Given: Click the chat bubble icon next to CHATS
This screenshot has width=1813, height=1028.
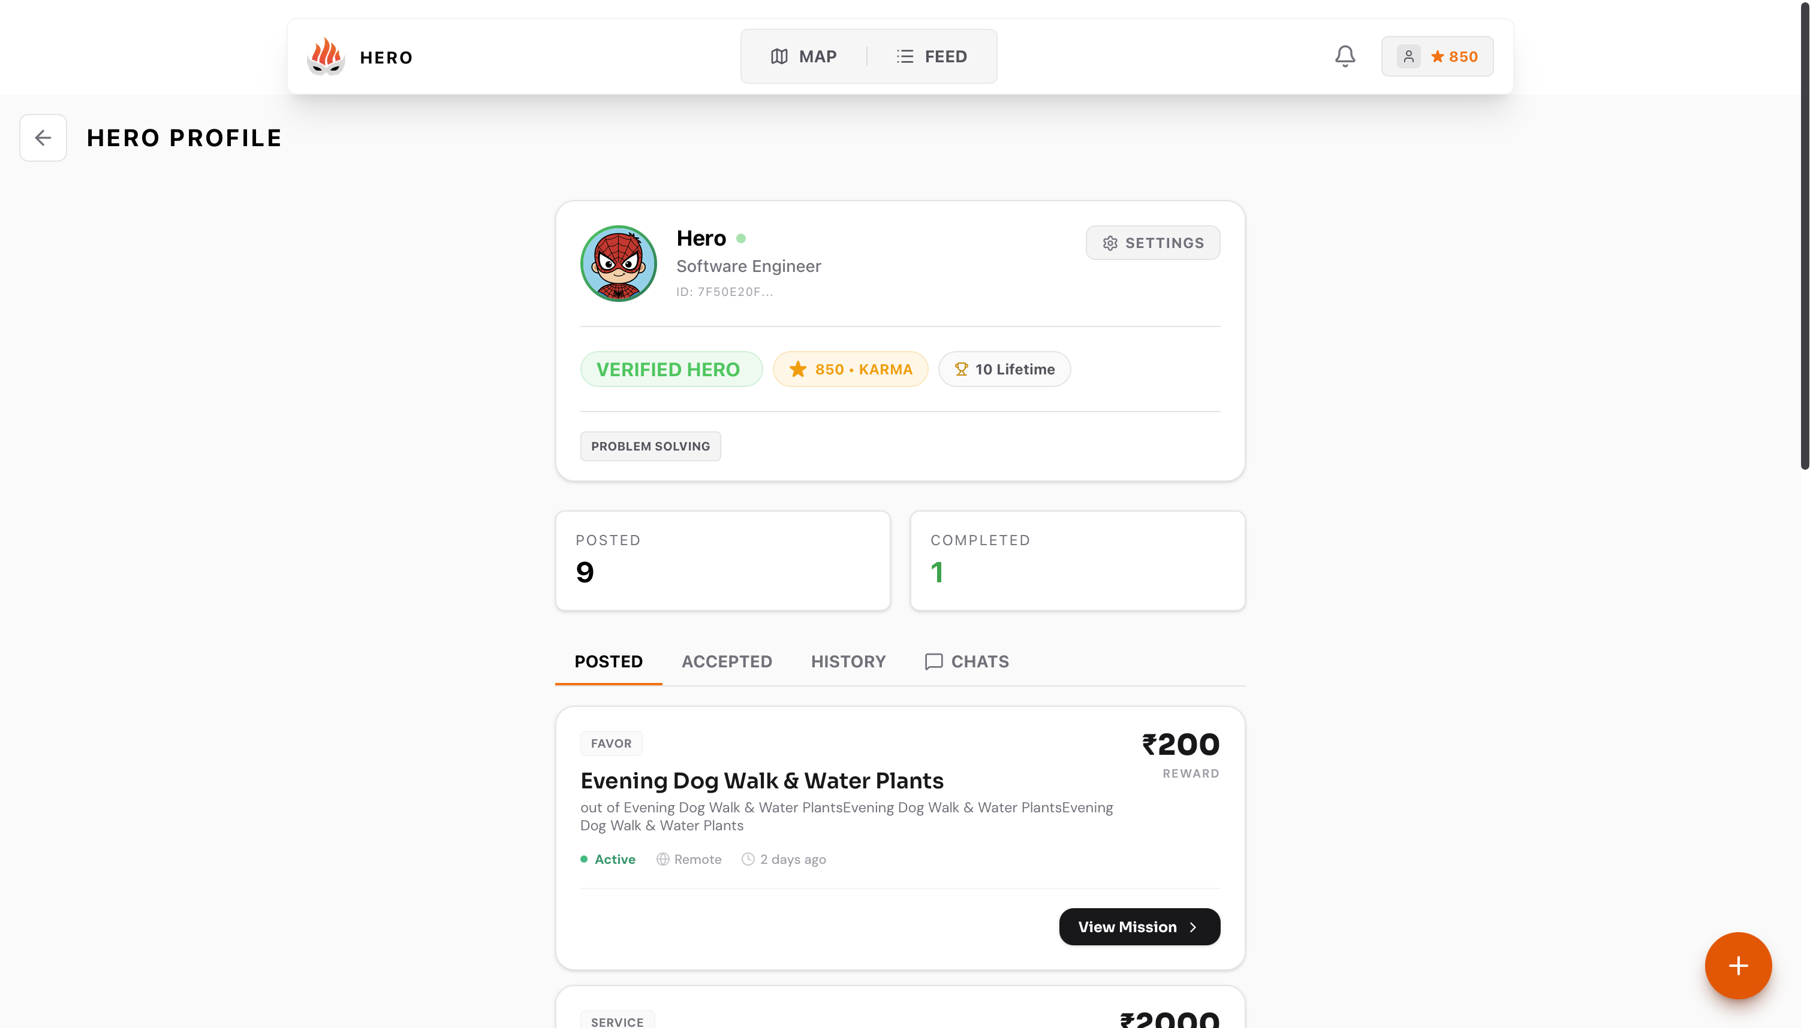Looking at the screenshot, I should (x=933, y=661).
